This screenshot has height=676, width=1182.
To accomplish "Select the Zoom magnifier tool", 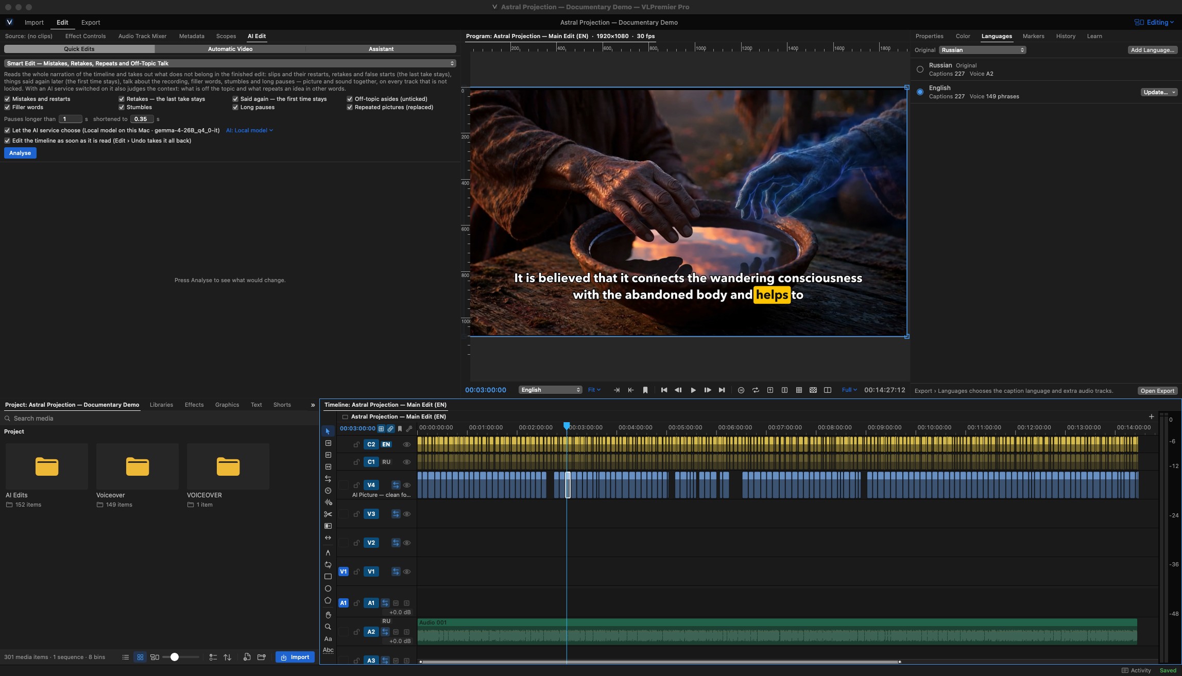I will pyautogui.click(x=328, y=627).
